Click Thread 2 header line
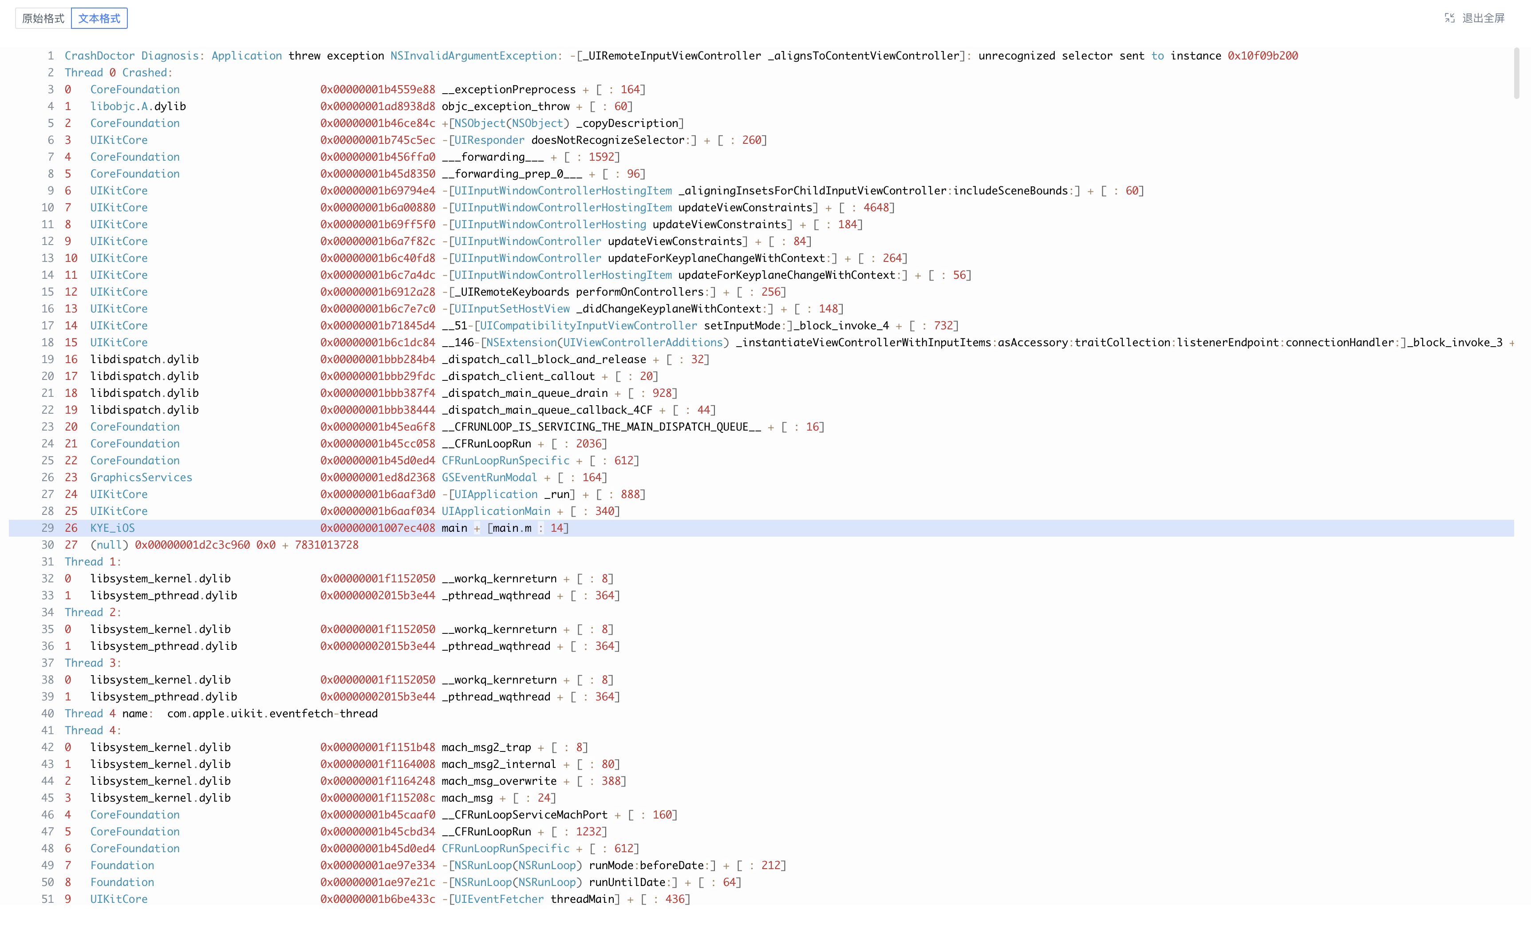1531x949 pixels. click(x=93, y=612)
